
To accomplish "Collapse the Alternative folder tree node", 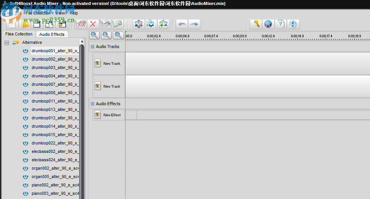I will pyautogui.click(x=6, y=43).
